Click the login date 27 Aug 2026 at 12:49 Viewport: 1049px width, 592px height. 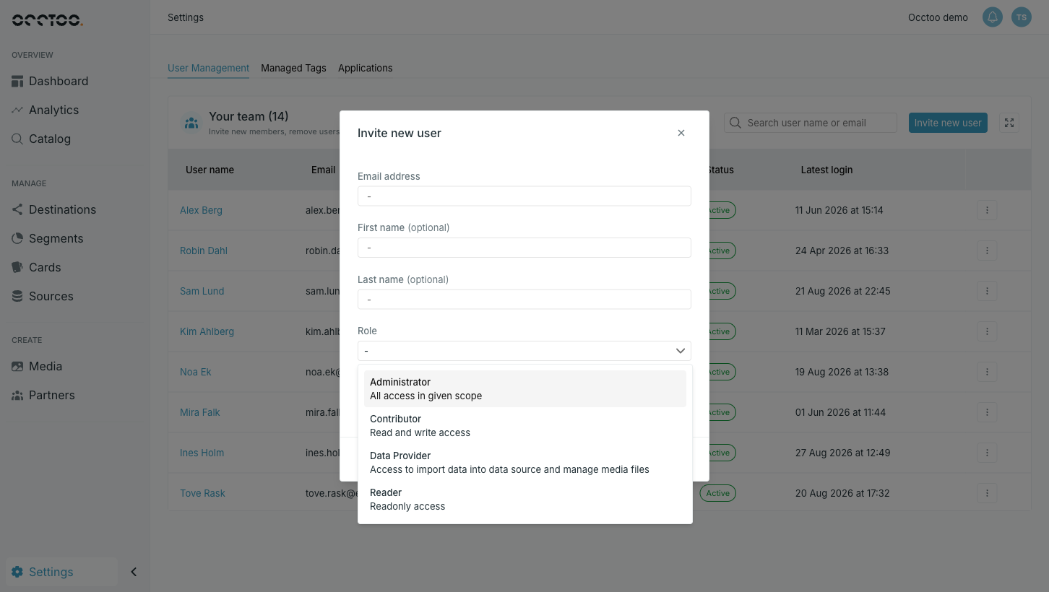click(x=842, y=453)
